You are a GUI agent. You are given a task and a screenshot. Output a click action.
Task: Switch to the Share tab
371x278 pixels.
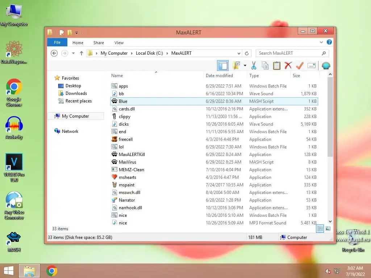(x=99, y=43)
